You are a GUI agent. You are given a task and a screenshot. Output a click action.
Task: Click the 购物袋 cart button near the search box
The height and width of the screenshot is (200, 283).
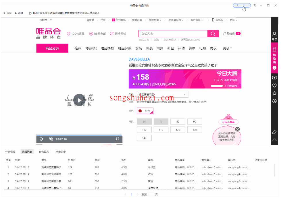click(x=232, y=34)
